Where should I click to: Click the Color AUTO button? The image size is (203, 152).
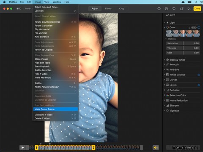(194, 27)
